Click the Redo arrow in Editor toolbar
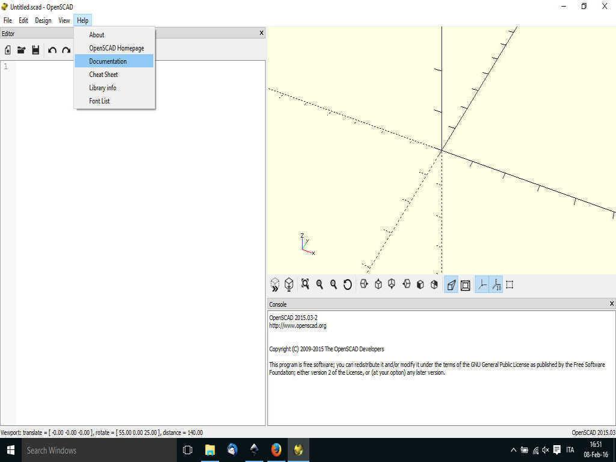The width and height of the screenshot is (616, 462). (66, 50)
